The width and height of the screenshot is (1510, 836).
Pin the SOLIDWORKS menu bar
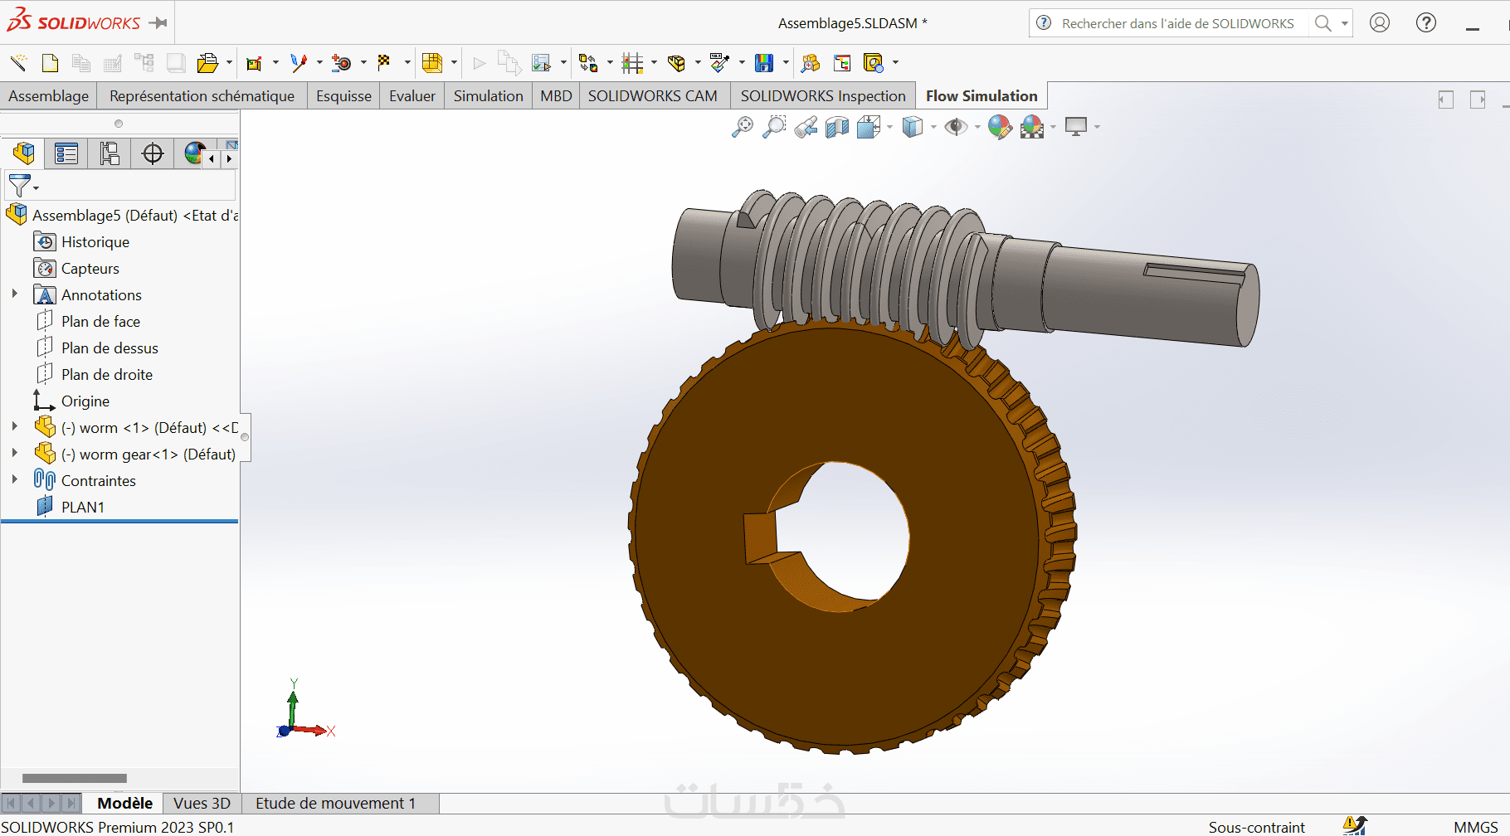[x=158, y=22]
